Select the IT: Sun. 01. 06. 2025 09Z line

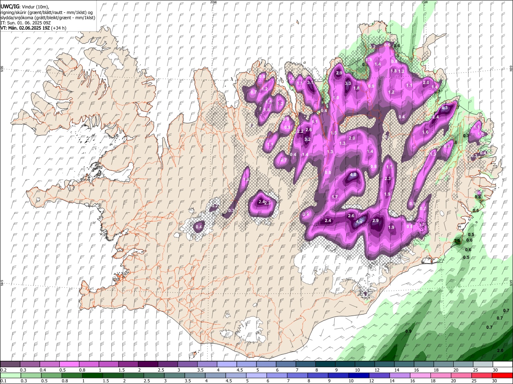pyautogui.click(x=26, y=23)
